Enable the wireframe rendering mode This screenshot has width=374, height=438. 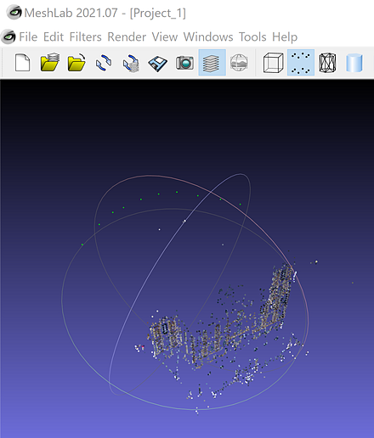point(327,63)
